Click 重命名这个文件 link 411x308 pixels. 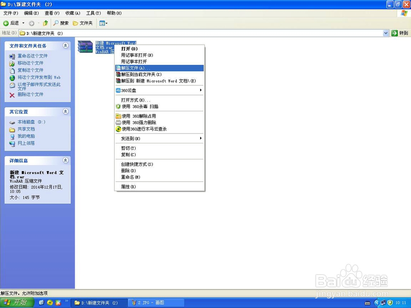pyautogui.click(x=32, y=56)
